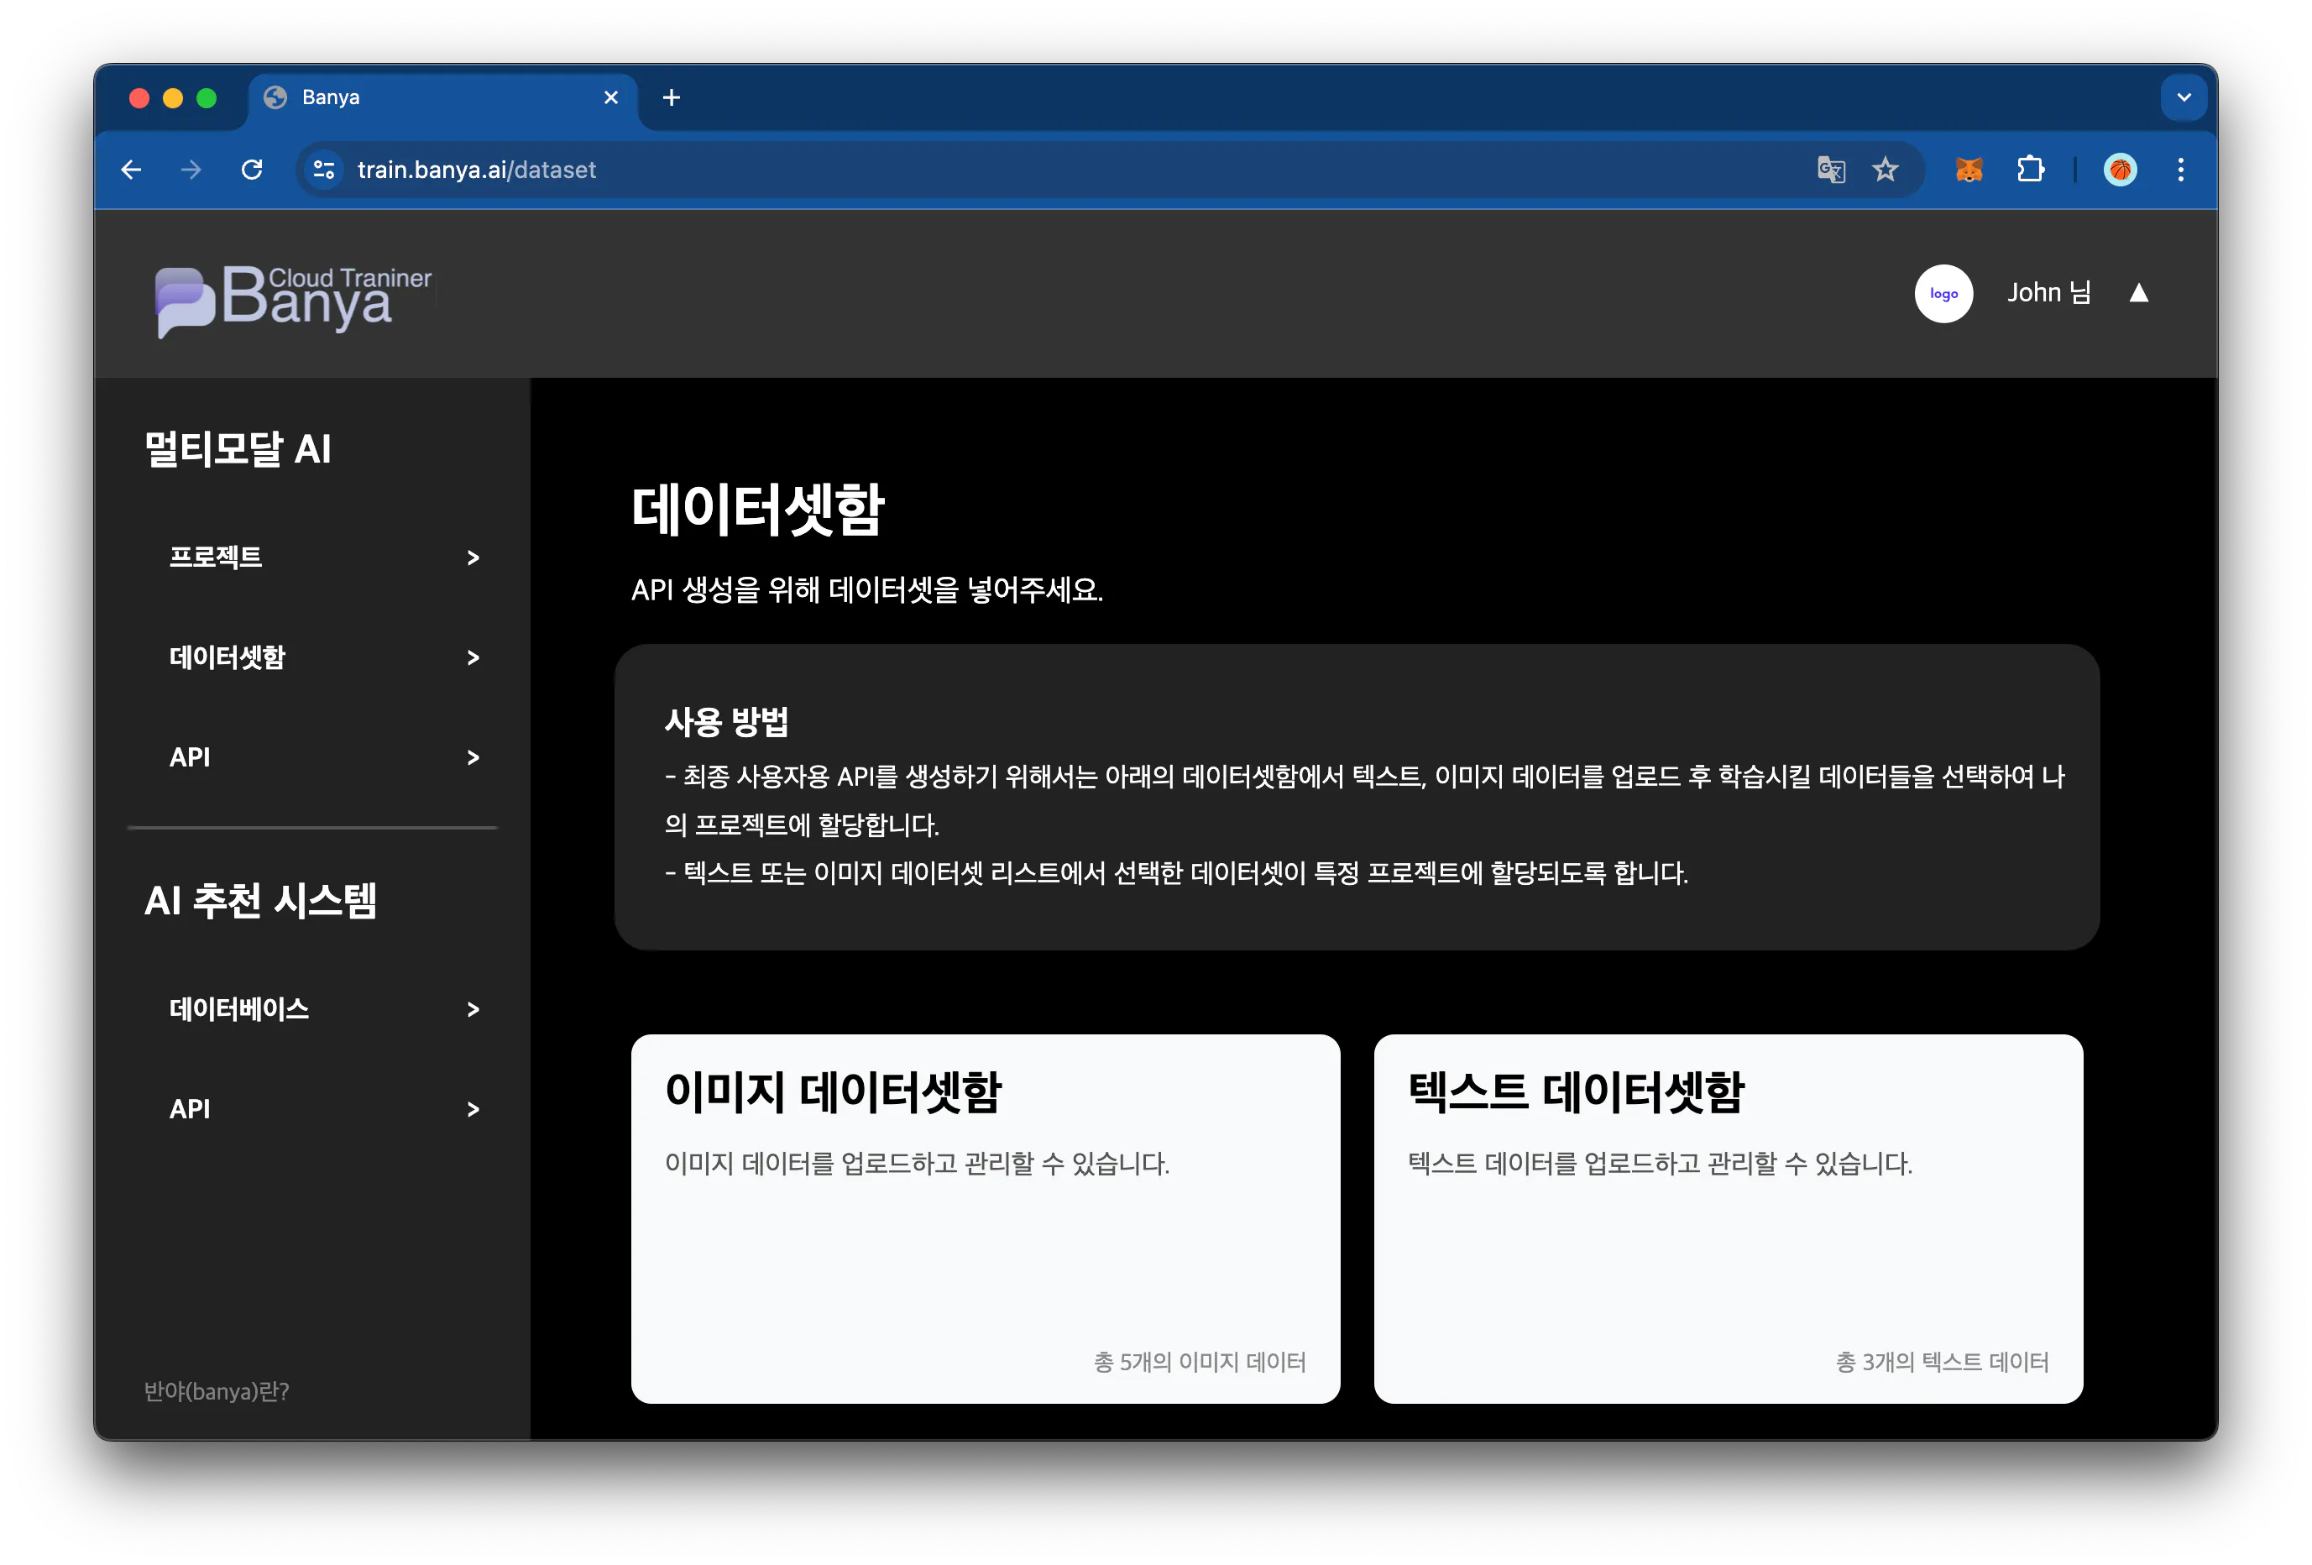Screen dimensions: 2312x1565
Task: Close the Banya tab
Action: click(x=611, y=97)
